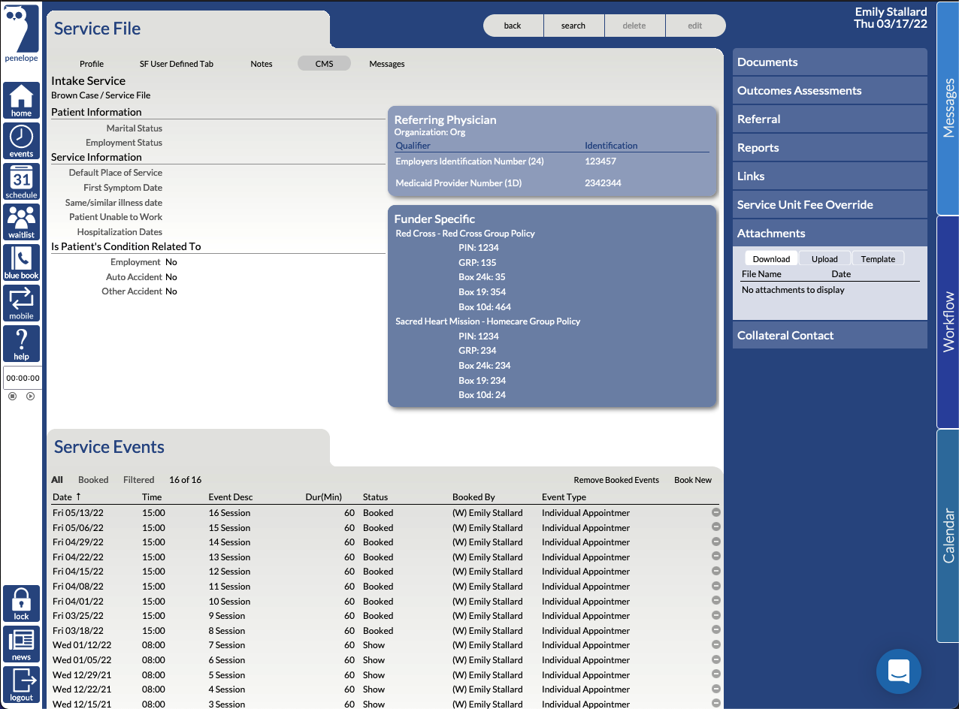Open the Calendar side panel

pos(948,536)
